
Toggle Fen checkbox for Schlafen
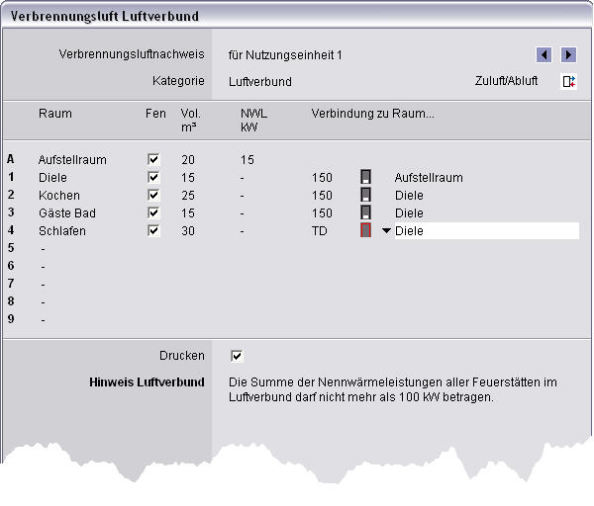(153, 230)
